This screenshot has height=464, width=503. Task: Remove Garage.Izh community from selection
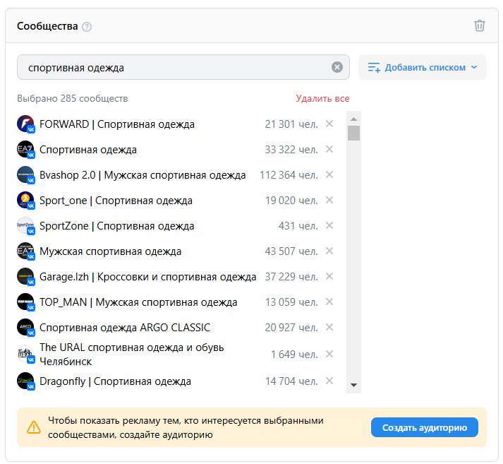(x=329, y=277)
